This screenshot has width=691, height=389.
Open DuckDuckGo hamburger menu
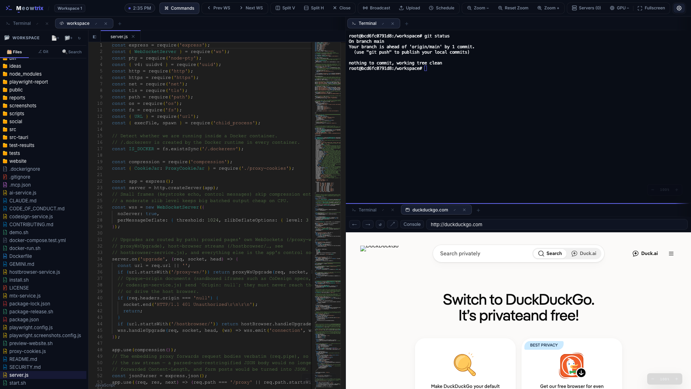pos(671,254)
